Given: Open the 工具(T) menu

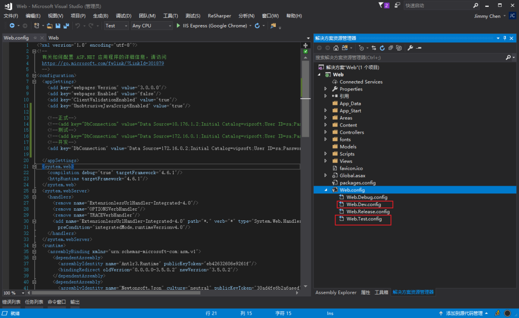Looking at the screenshot, I should [171, 15].
